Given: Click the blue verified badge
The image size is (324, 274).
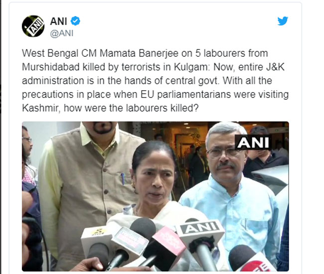Looking at the screenshot, I should tap(75, 21).
